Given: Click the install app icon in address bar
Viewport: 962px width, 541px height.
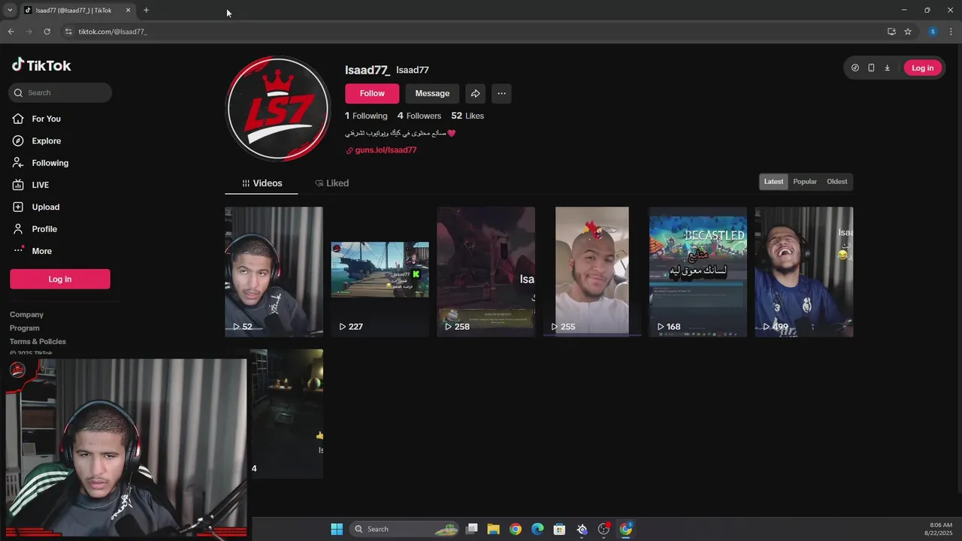Looking at the screenshot, I should [891, 32].
